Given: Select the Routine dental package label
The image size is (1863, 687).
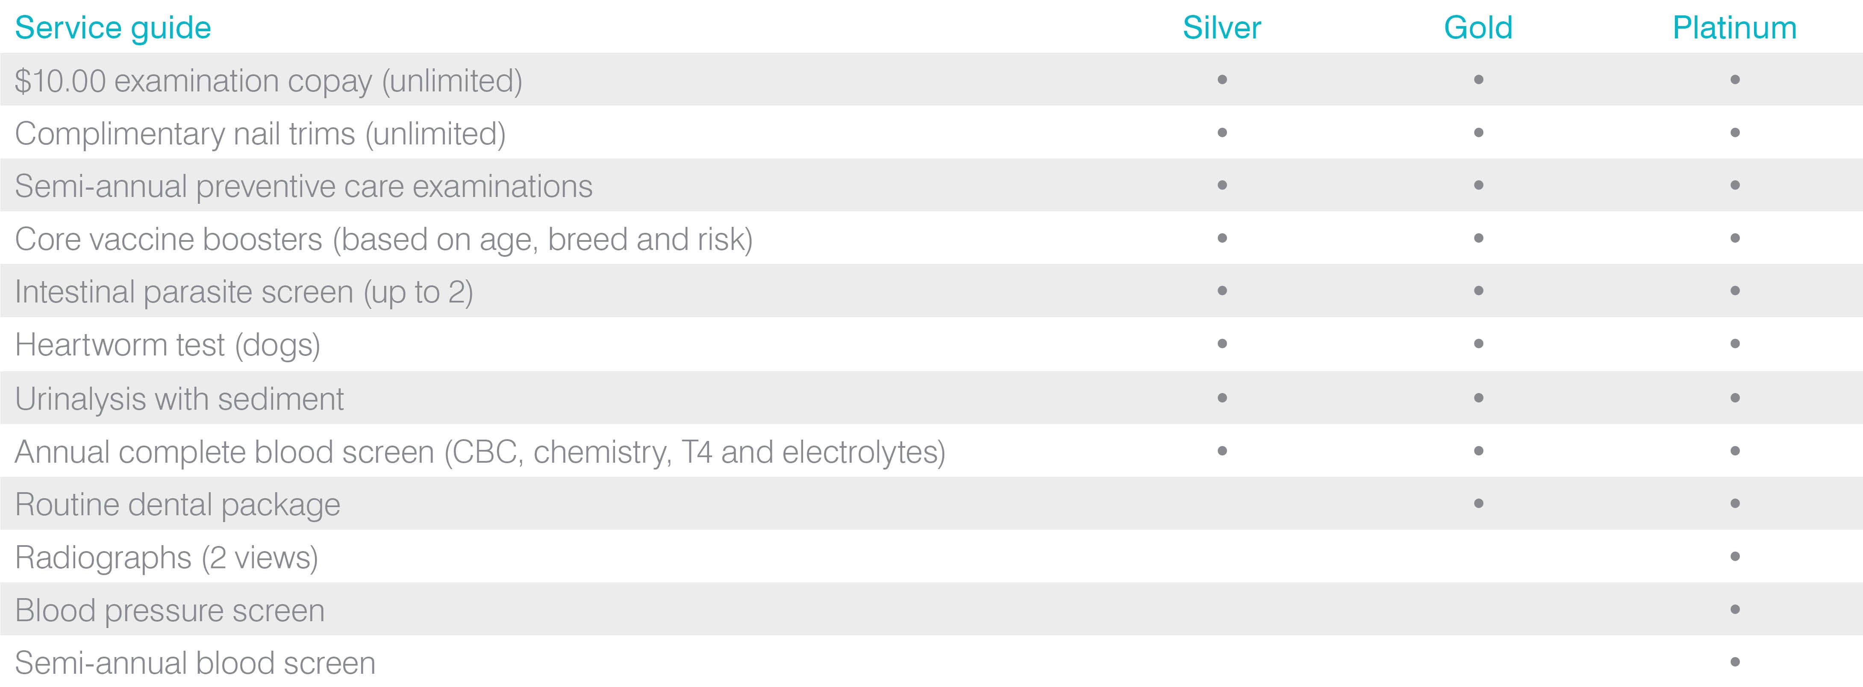Looking at the screenshot, I should coord(177,505).
